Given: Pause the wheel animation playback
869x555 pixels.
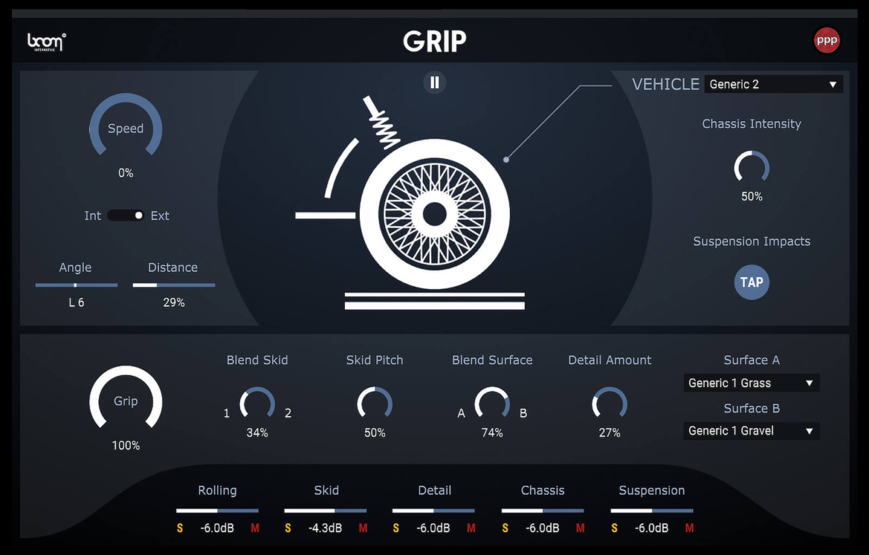Looking at the screenshot, I should click(434, 82).
